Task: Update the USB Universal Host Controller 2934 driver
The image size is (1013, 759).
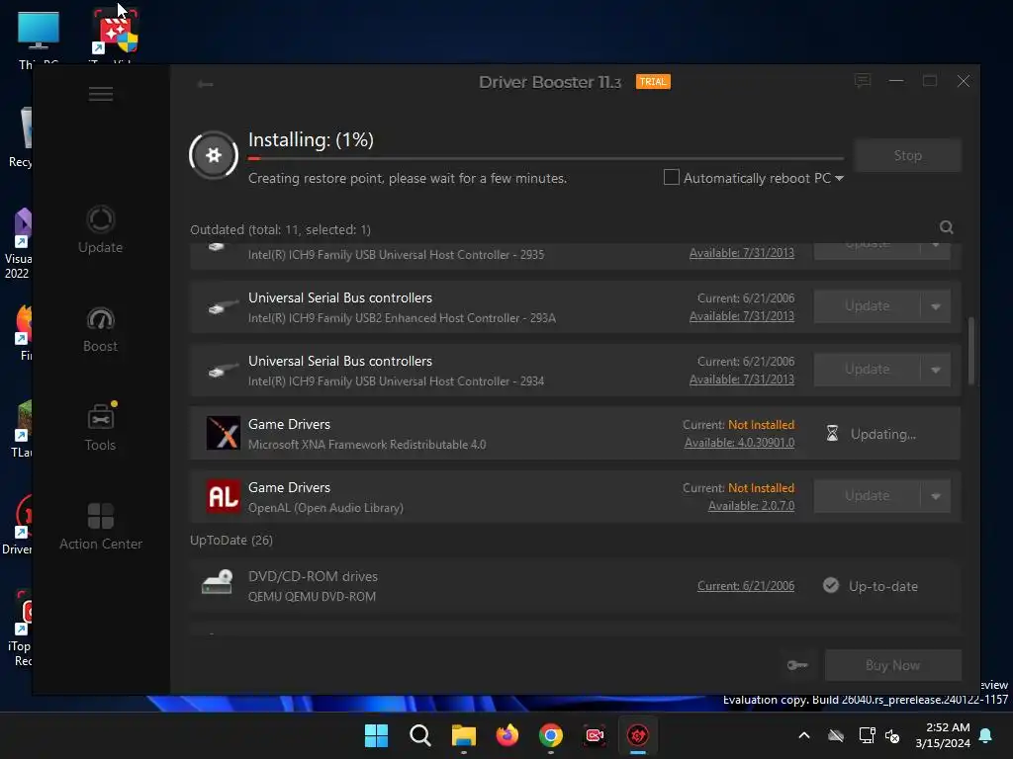Action: click(x=867, y=370)
